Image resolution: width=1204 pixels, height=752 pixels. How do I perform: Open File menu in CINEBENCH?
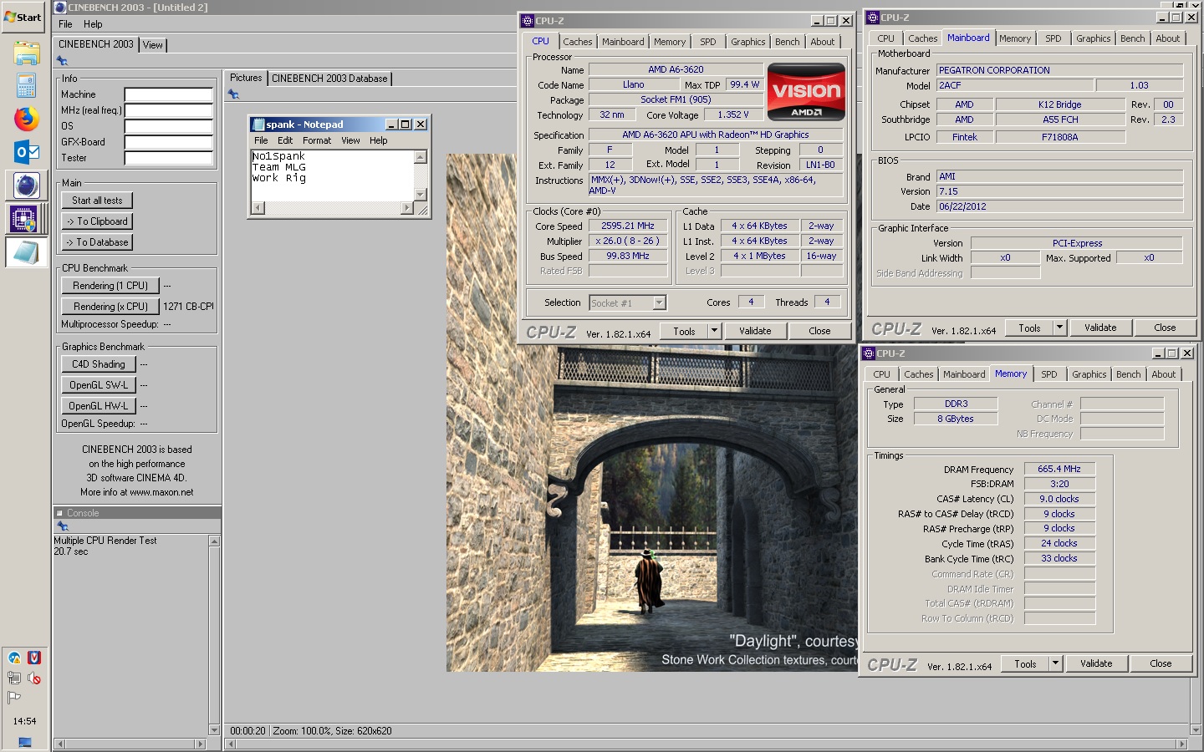pos(65,24)
